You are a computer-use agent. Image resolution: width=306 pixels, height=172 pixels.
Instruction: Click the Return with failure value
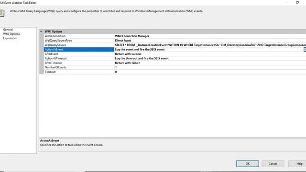click(128, 63)
